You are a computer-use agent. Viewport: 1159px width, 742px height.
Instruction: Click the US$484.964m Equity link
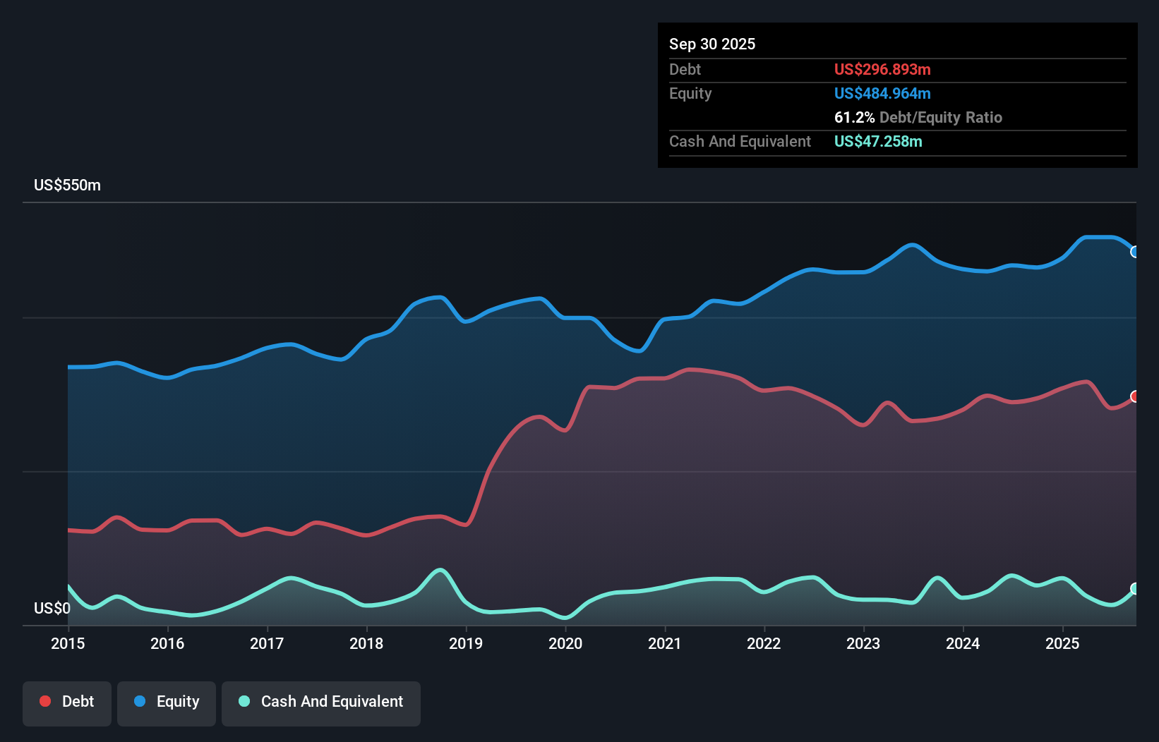point(882,93)
